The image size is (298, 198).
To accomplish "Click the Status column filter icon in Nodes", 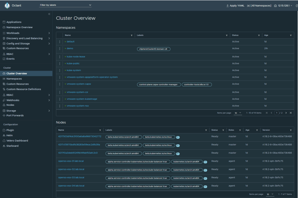I will tap(223, 130).
